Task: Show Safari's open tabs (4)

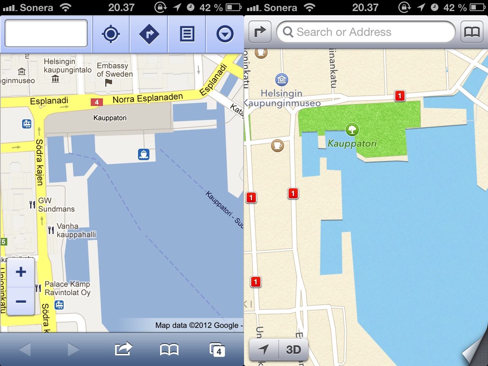Action: point(217,349)
